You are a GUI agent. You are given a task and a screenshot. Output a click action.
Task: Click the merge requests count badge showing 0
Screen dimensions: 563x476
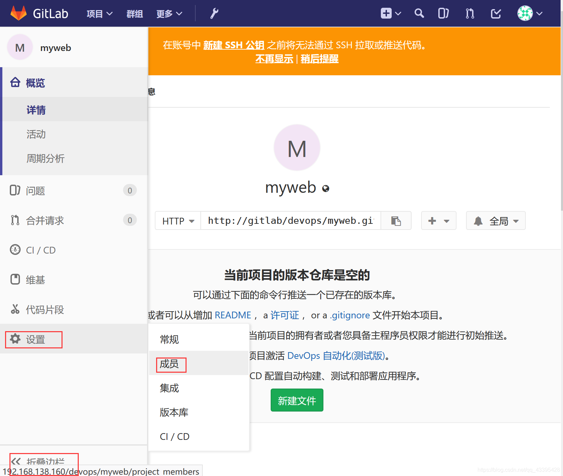130,220
